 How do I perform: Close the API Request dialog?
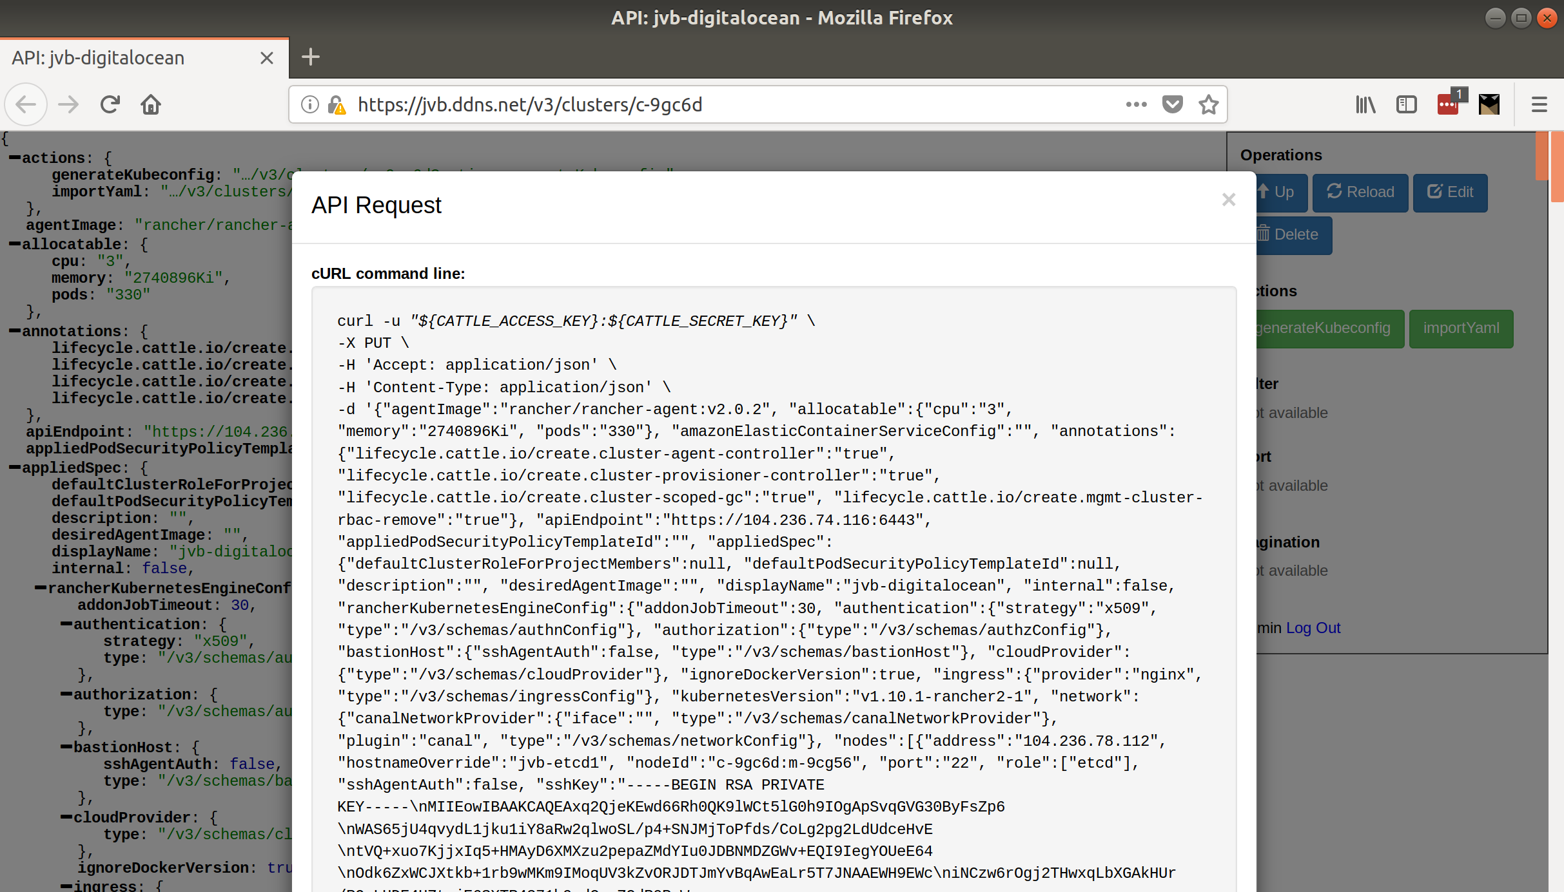point(1228,200)
